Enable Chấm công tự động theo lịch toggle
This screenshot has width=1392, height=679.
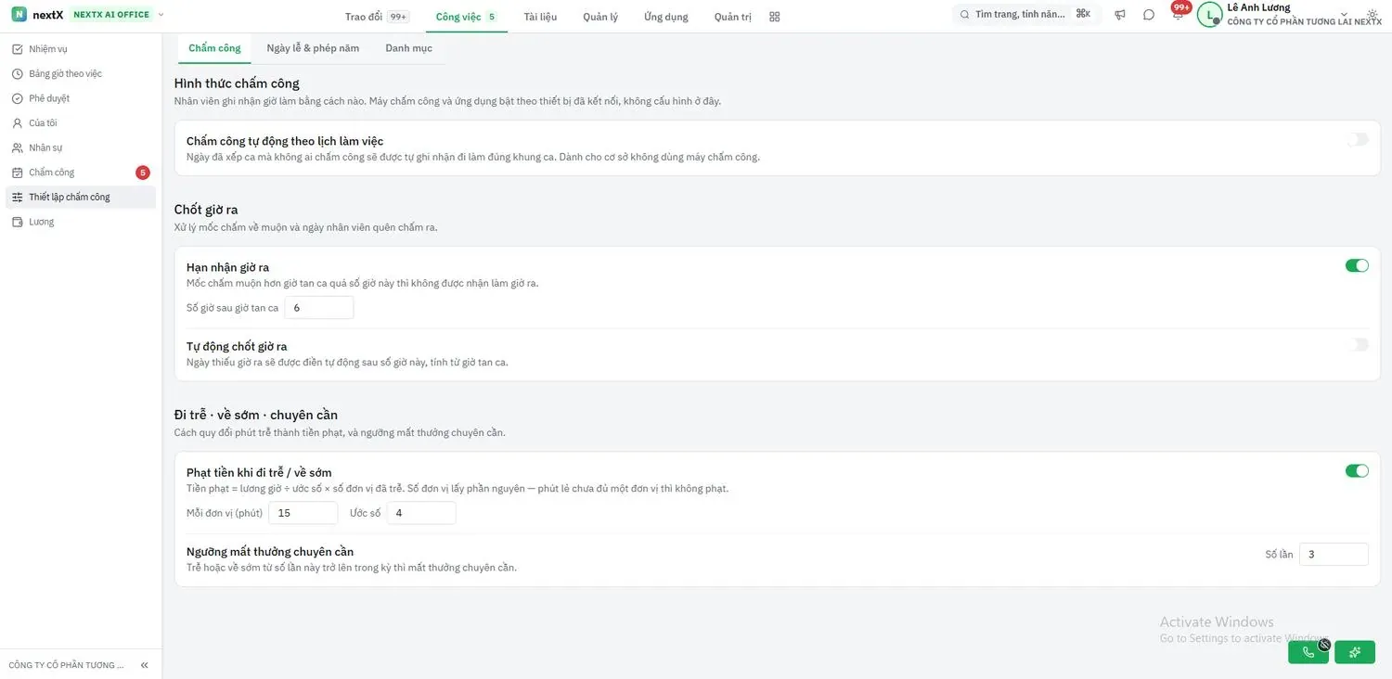[1358, 139]
